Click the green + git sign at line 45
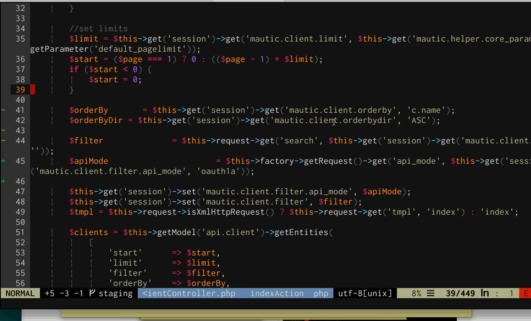Image resolution: width=531 pixels, height=321 pixels. click(x=3, y=160)
